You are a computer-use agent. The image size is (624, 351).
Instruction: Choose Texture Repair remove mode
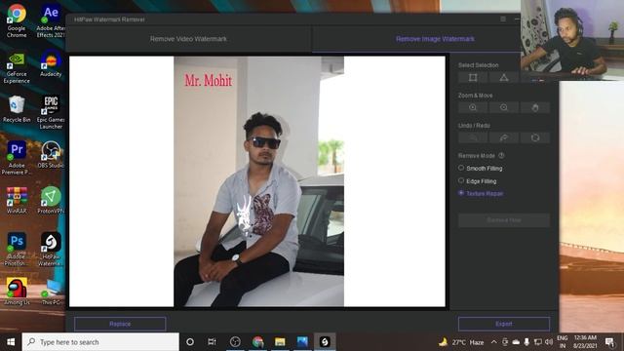tap(481, 193)
